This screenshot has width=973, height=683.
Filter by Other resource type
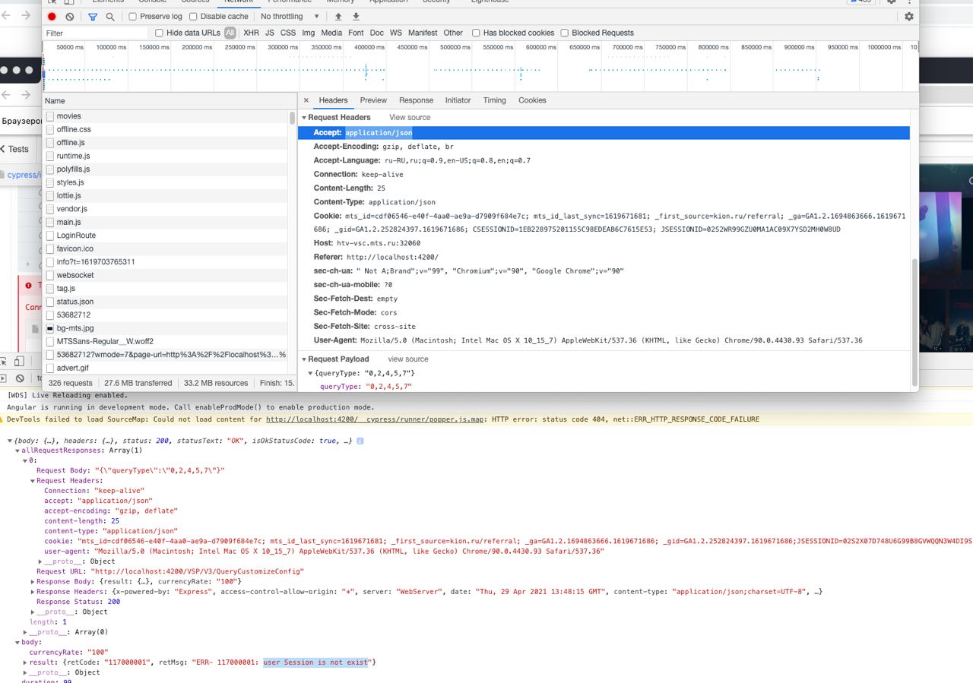453,33
